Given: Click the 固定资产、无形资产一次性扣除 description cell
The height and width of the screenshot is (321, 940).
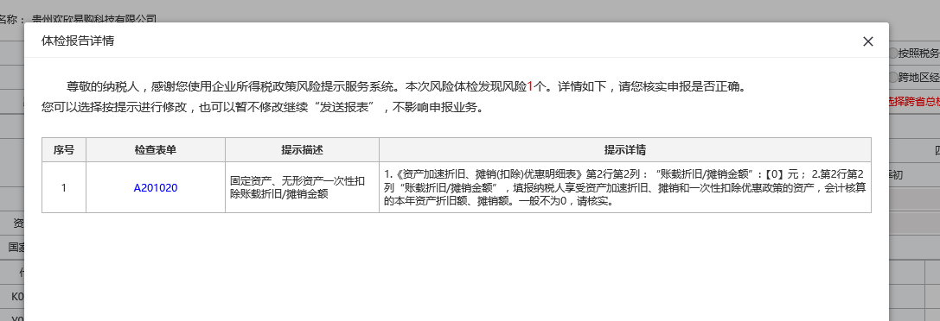Looking at the screenshot, I should coord(302,188).
